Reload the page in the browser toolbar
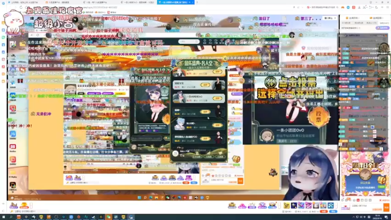Image resolution: width=391 pixels, height=220 pixels. coord(21,7)
